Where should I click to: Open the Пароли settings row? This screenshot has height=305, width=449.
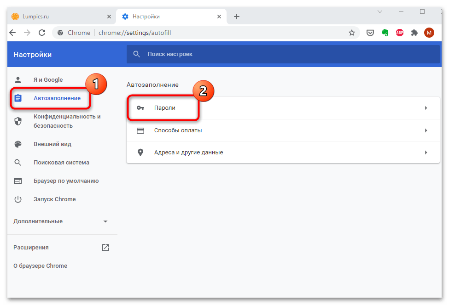(283, 108)
